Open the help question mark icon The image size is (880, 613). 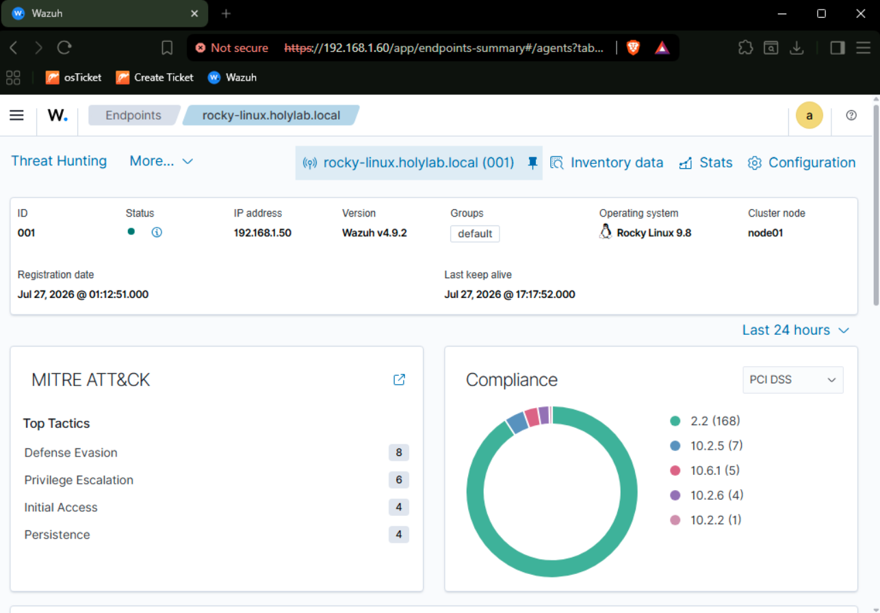[851, 115]
